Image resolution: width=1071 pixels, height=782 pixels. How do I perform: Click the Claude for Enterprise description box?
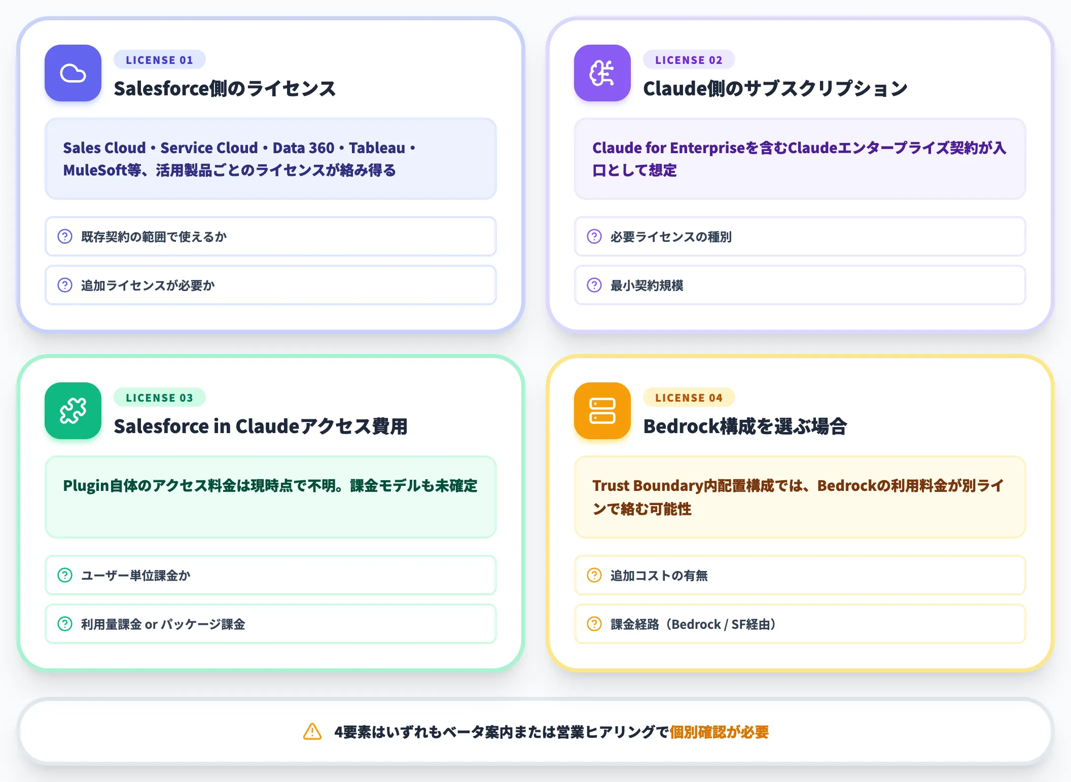800,159
